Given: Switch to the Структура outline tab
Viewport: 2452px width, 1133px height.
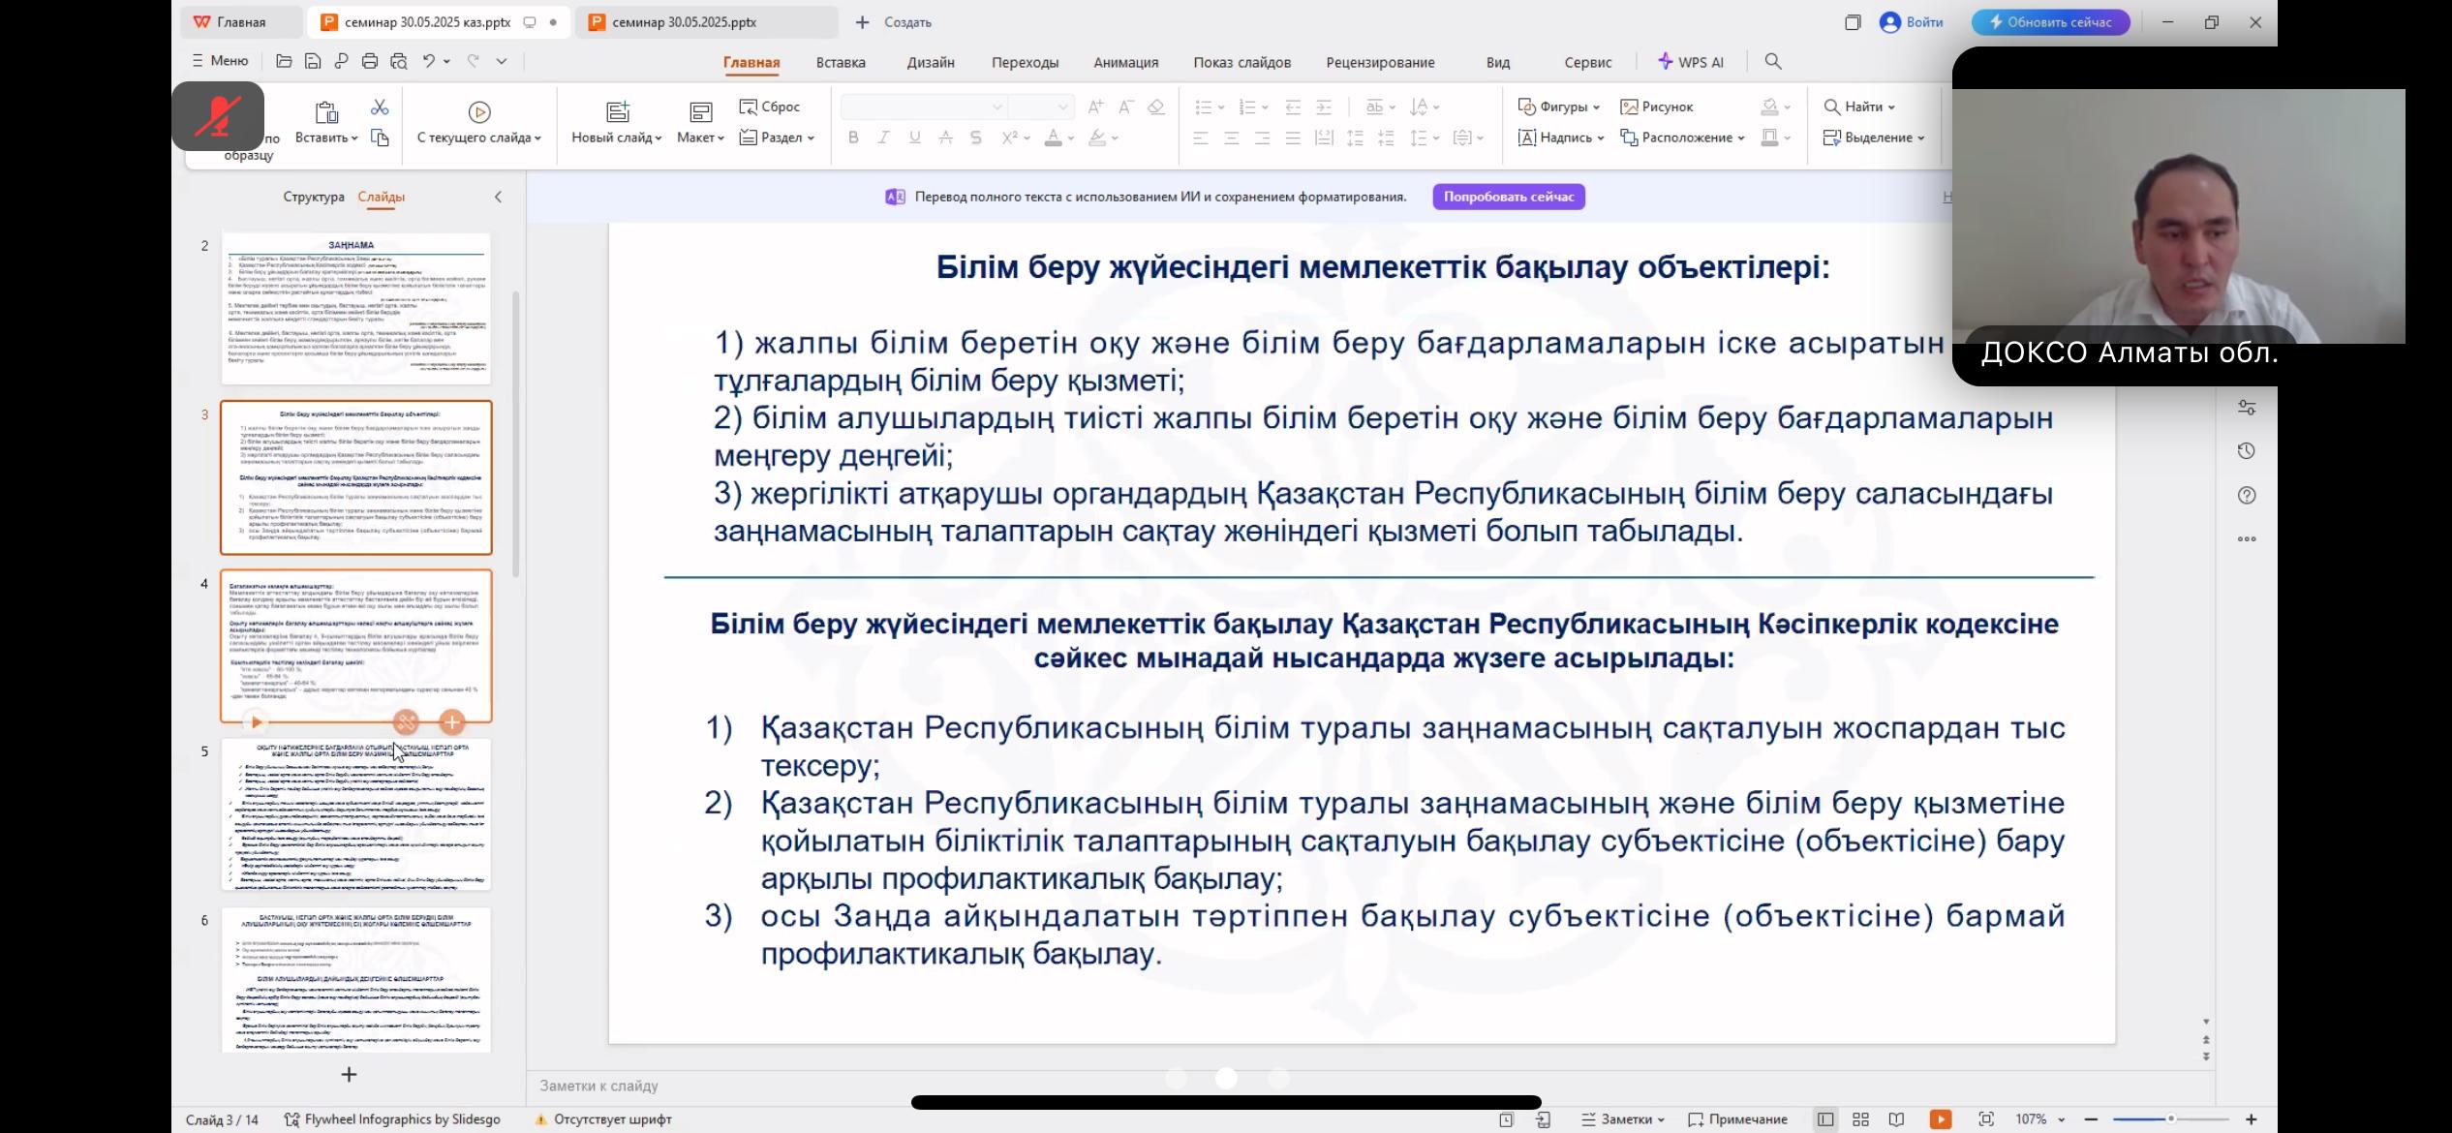Looking at the screenshot, I should coord(313,197).
